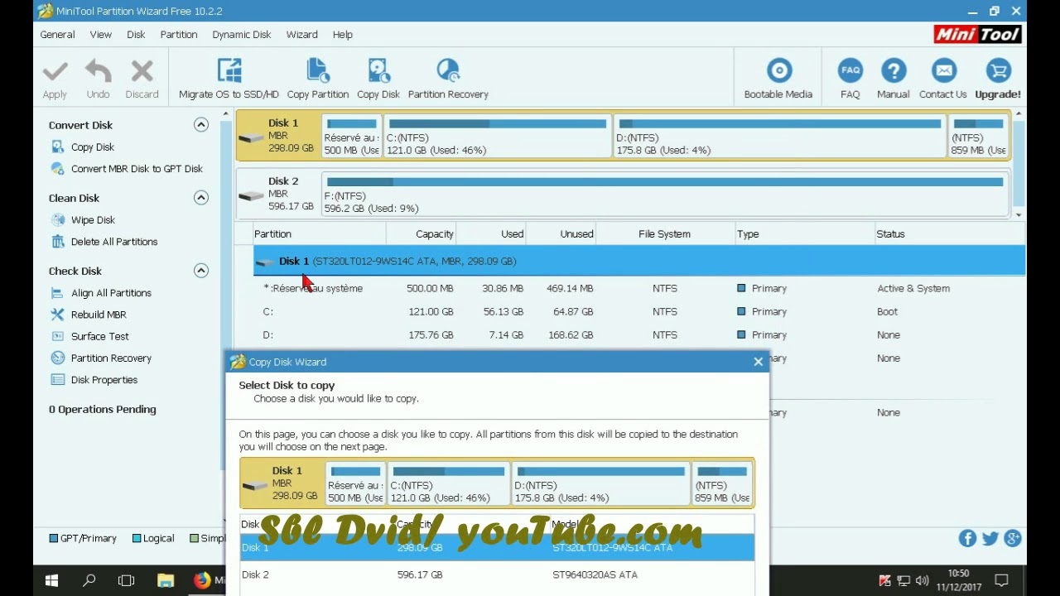Collapse the Check Disk section

(x=201, y=271)
